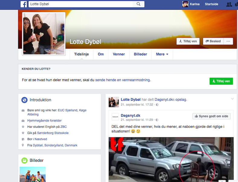The width and height of the screenshot is (238, 182).
Task: Click the globe privacy icon next to 17:32
Action: point(157,105)
